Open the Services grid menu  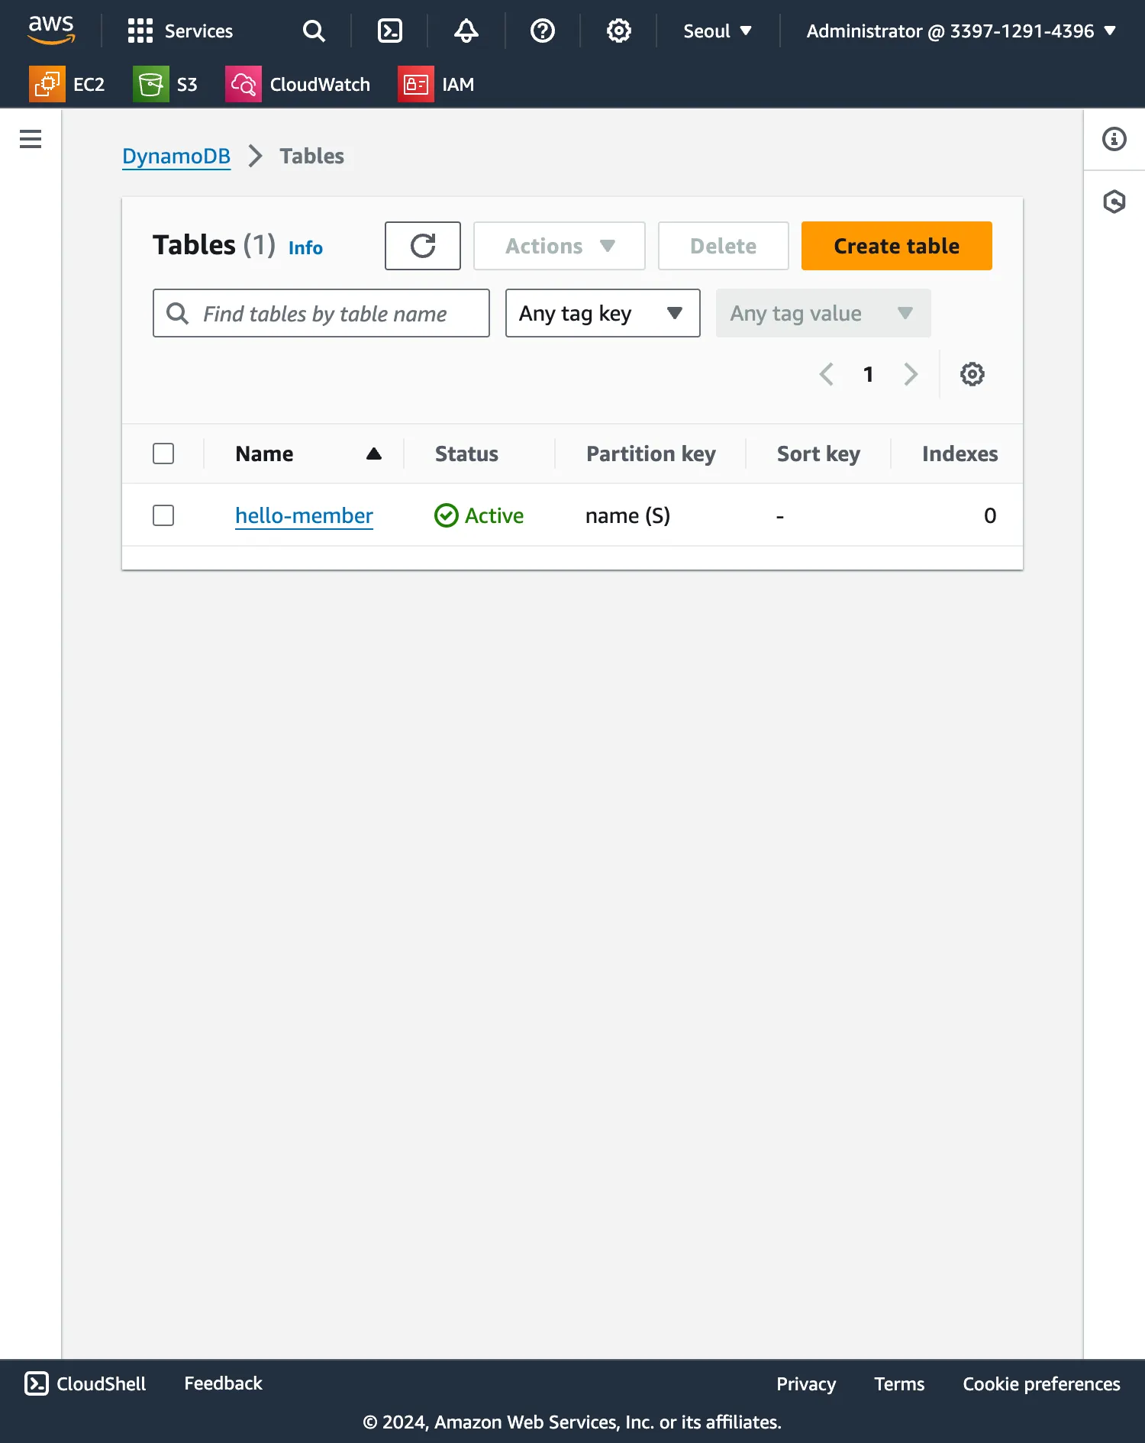pyautogui.click(x=140, y=31)
